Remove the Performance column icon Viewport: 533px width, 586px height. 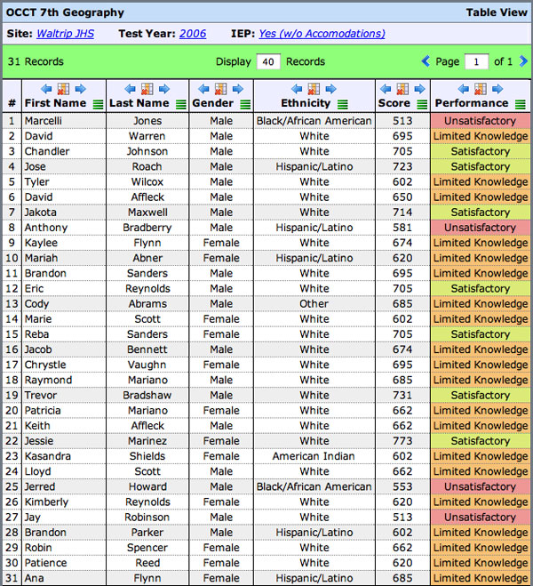click(x=481, y=89)
